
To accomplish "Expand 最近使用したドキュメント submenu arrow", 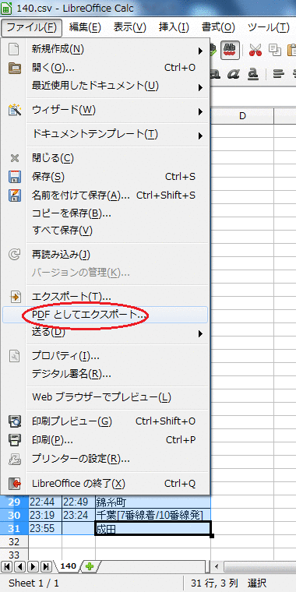I will pyautogui.click(x=200, y=87).
